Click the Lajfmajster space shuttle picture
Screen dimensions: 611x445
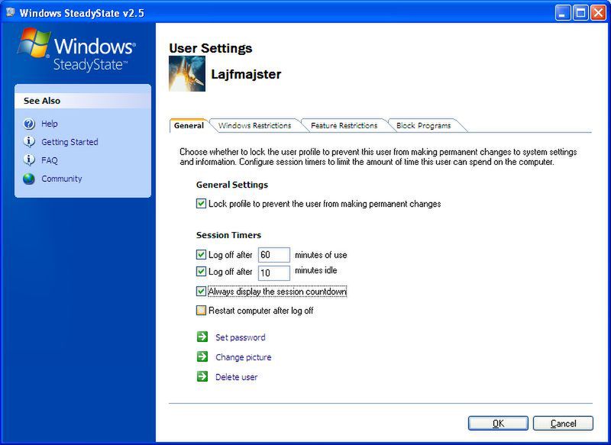(187, 73)
